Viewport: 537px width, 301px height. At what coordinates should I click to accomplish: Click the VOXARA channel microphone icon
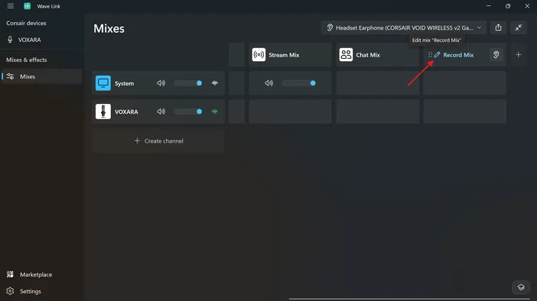click(x=103, y=112)
